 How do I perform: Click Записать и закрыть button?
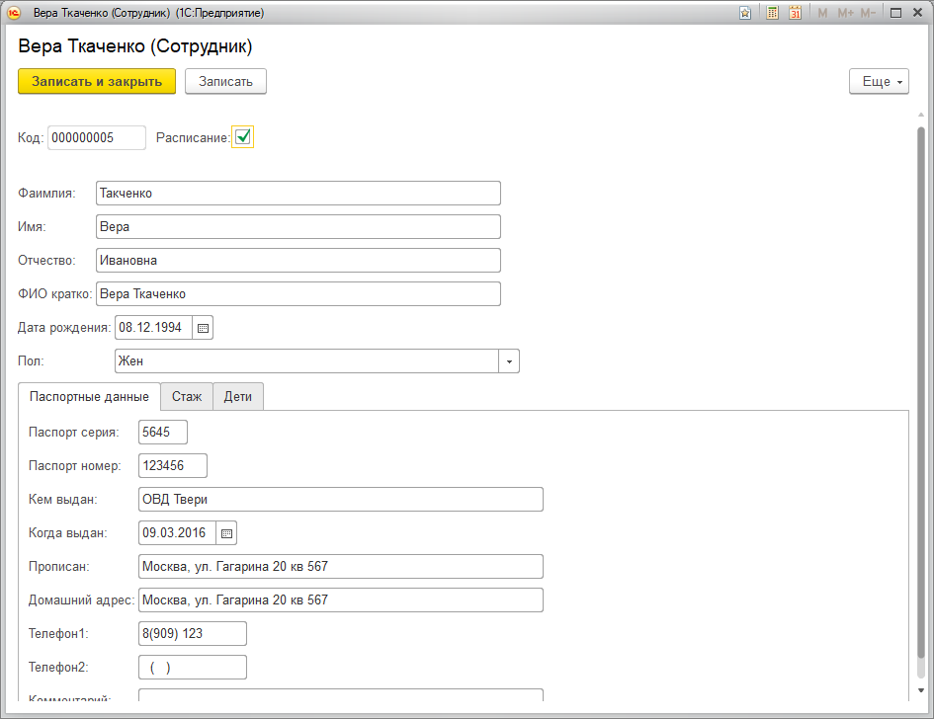click(x=97, y=82)
